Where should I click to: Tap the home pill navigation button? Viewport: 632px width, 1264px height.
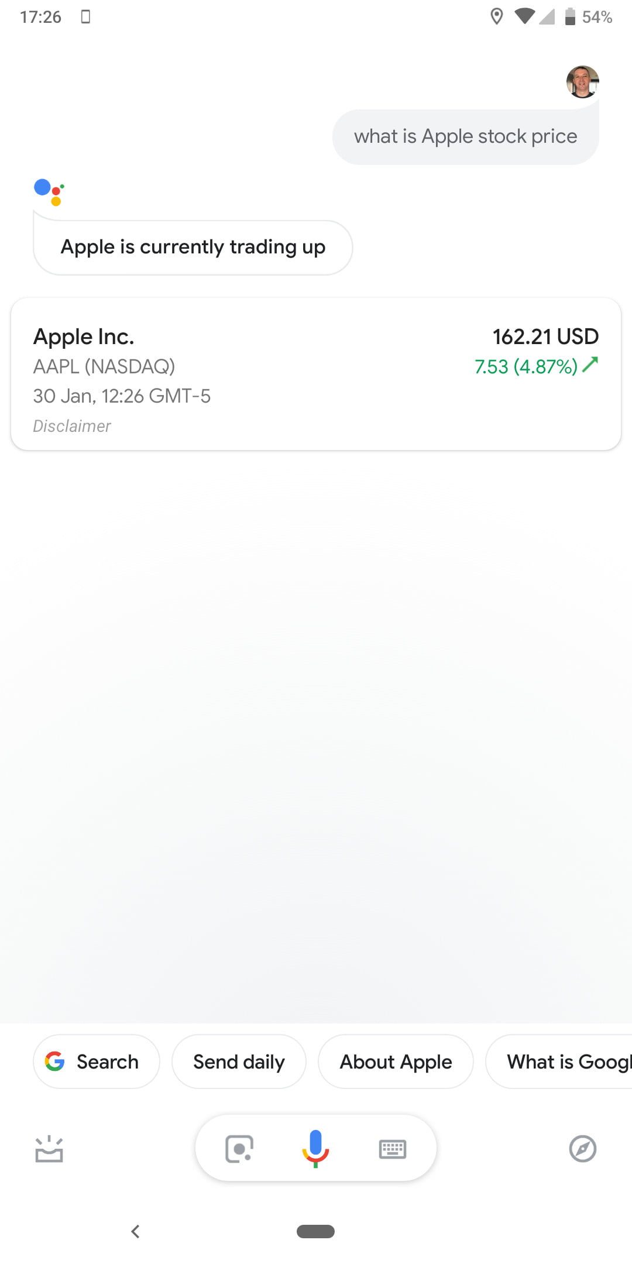point(315,1231)
